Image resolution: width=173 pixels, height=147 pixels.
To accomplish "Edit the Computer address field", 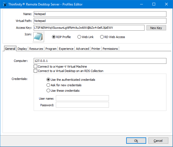I will (x=100, y=61).
